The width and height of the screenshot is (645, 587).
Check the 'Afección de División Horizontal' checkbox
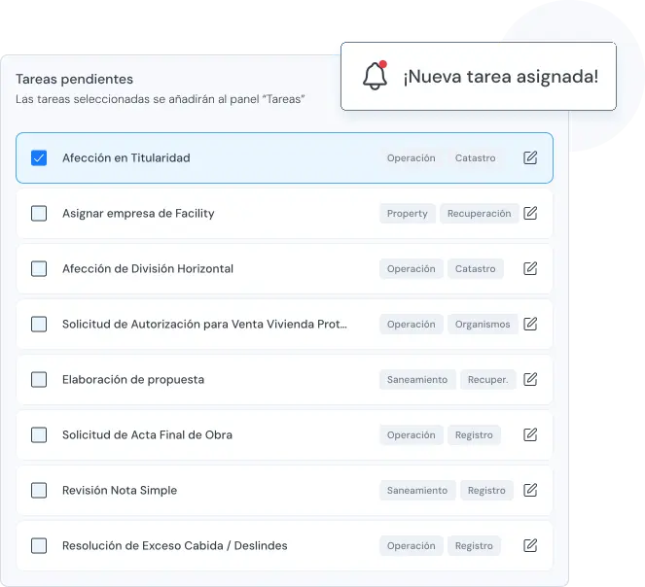pyautogui.click(x=39, y=269)
